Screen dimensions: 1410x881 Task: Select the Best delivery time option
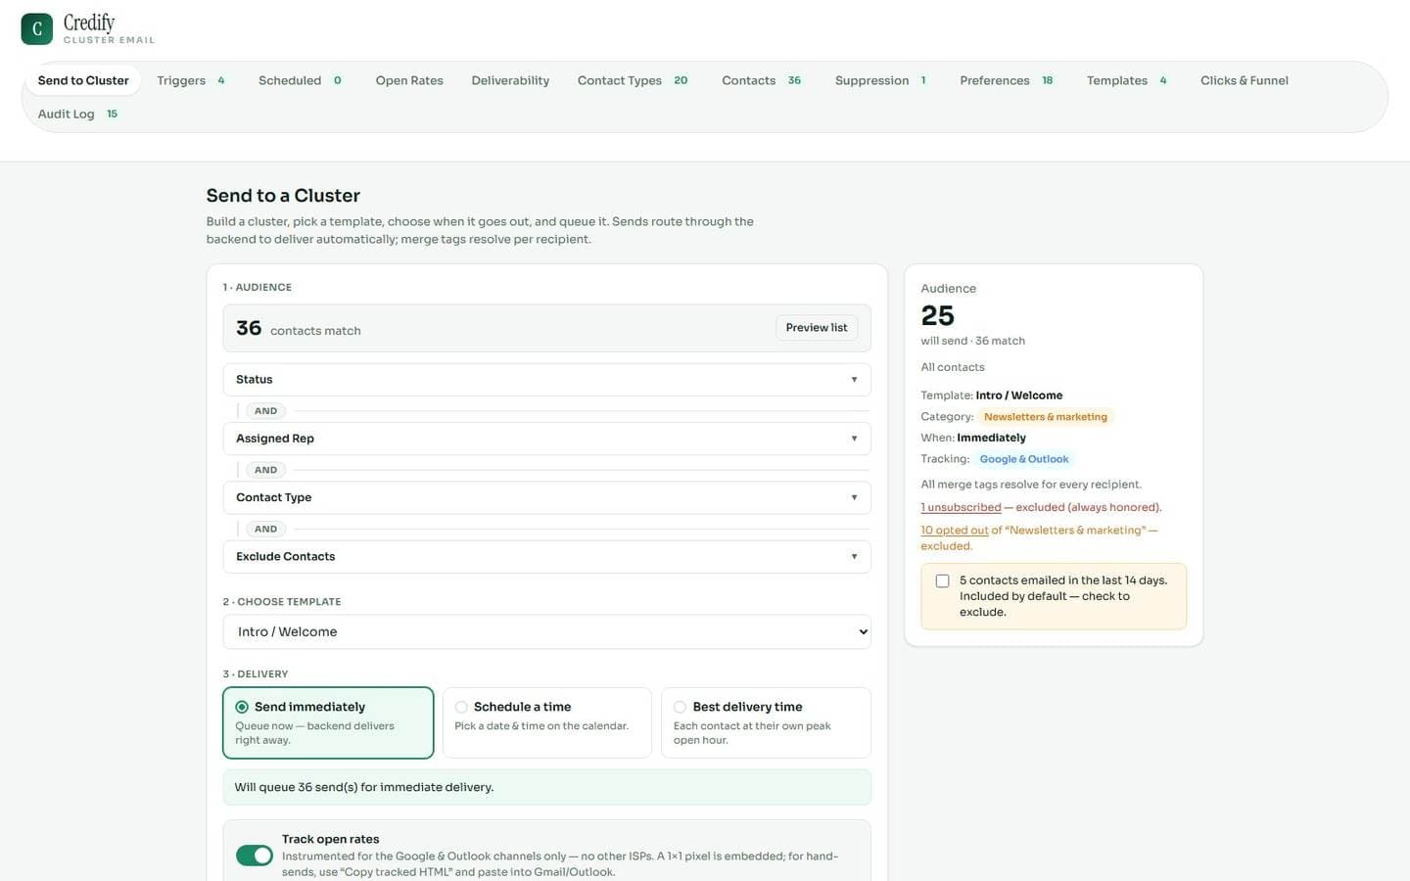[766, 722]
